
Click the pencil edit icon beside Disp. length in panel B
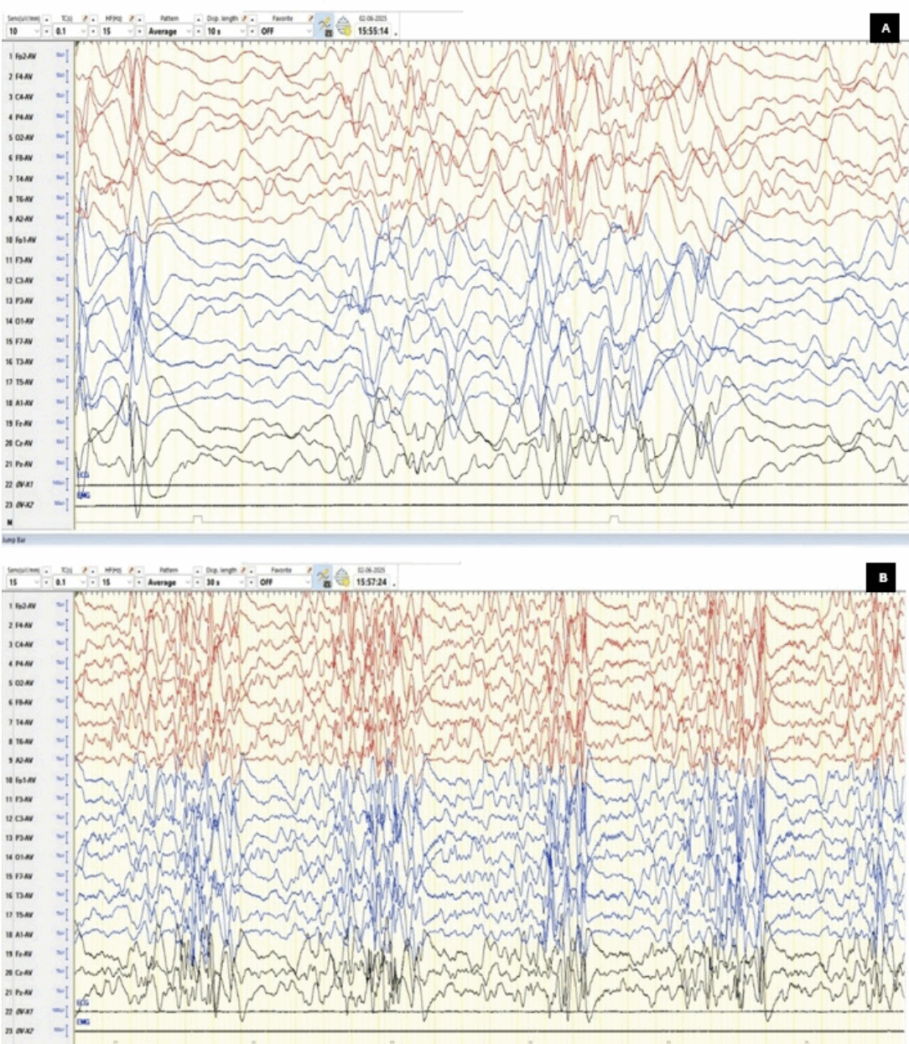click(x=245, y=569)
